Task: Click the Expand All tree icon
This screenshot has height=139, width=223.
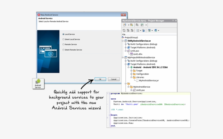Action: tap(128, 30)
